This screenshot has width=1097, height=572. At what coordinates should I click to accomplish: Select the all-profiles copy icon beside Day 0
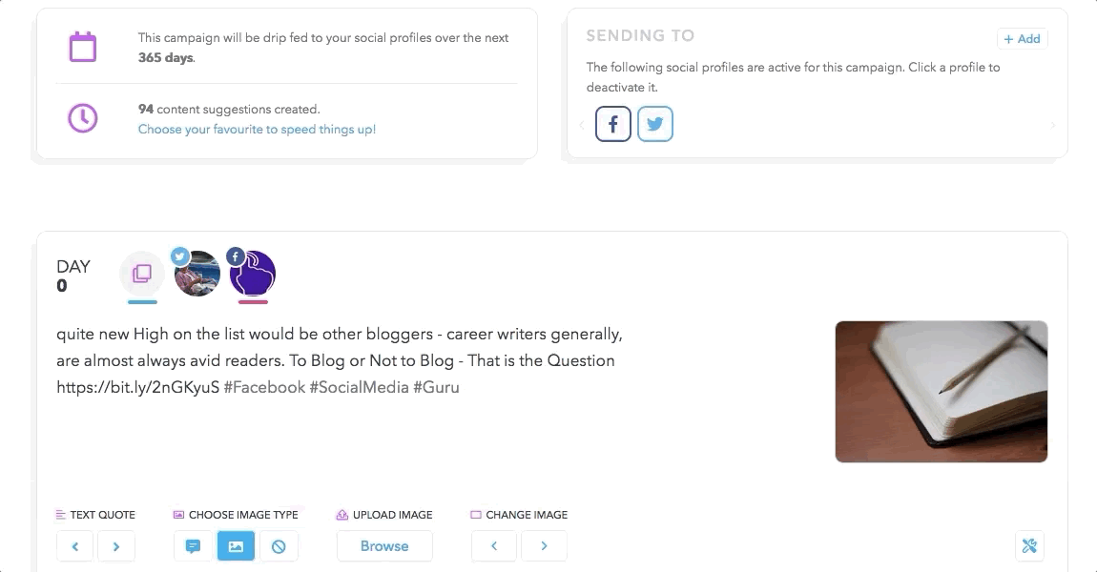(142, 274)
